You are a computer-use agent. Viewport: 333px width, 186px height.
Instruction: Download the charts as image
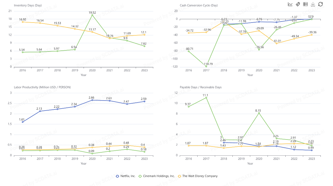point(313,4)
